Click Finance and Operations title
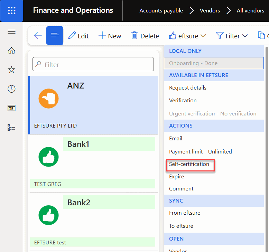Image resolution: width=269 pixels, height=252 pixels. [x=73, y=10]
